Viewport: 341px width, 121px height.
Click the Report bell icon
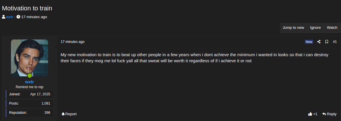point(63,114)
